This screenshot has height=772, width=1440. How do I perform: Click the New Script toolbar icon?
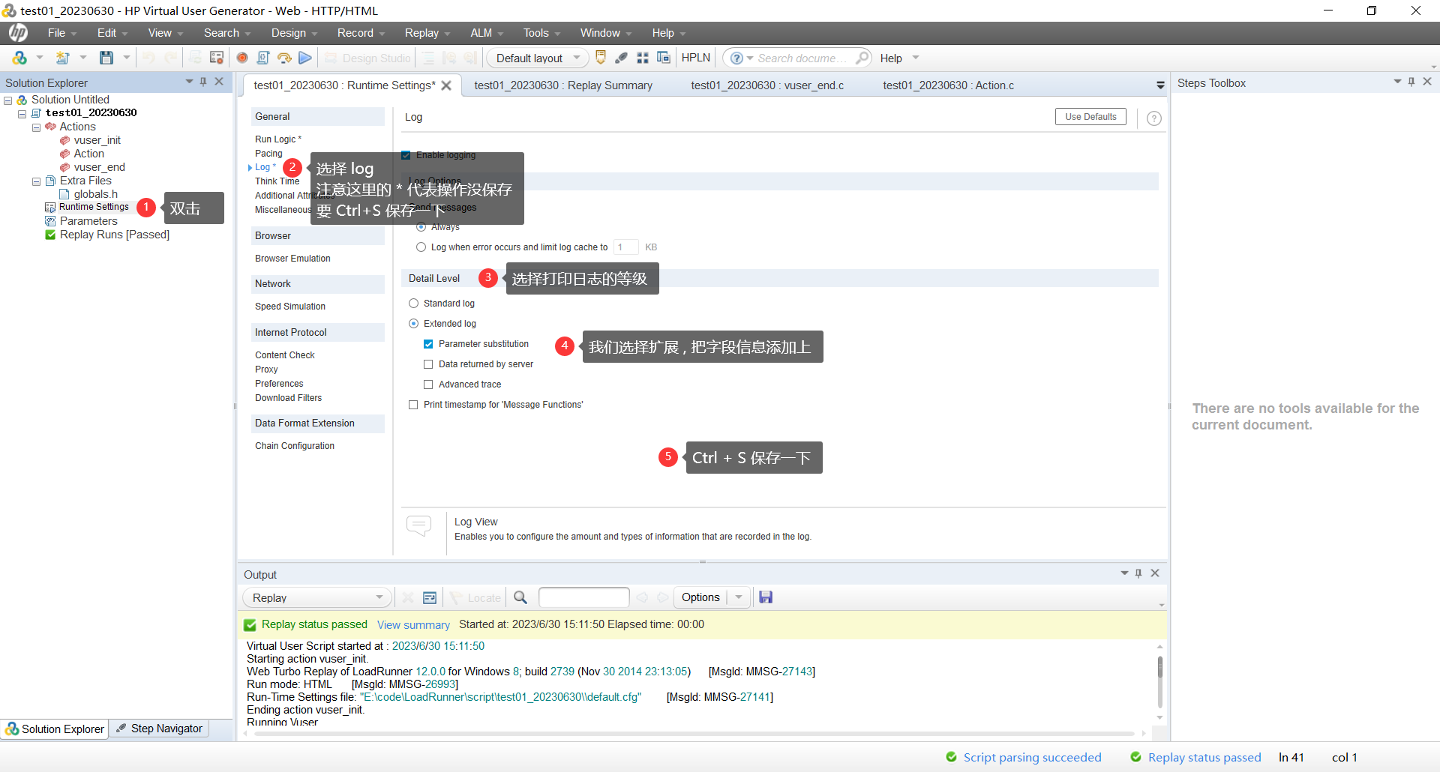click(x=63, y=58)
